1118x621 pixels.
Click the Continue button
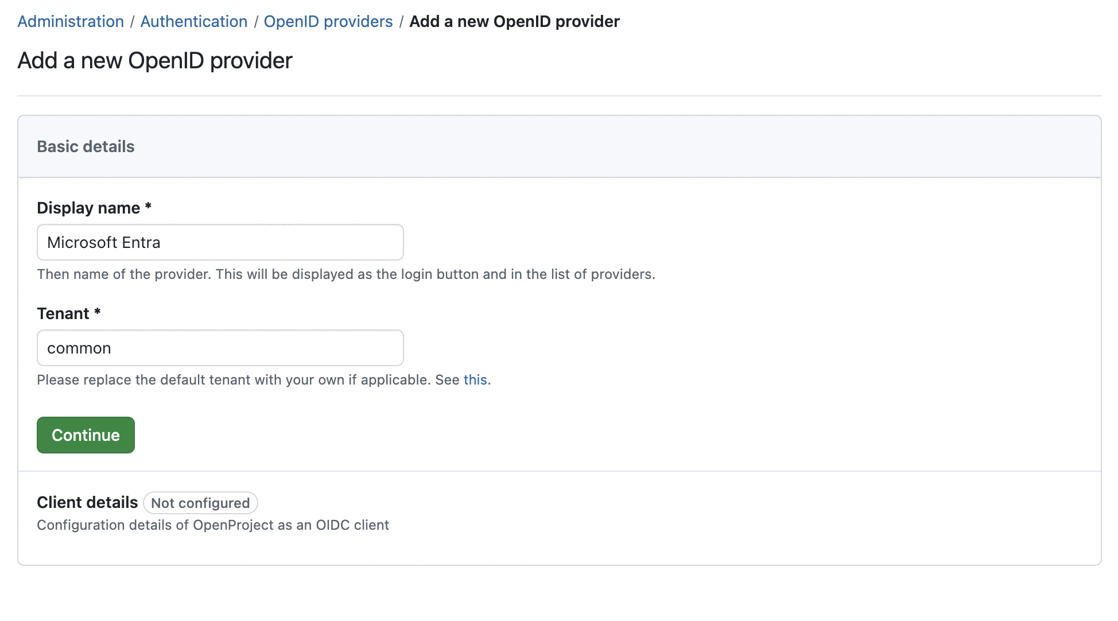click(x=86, y=434)
